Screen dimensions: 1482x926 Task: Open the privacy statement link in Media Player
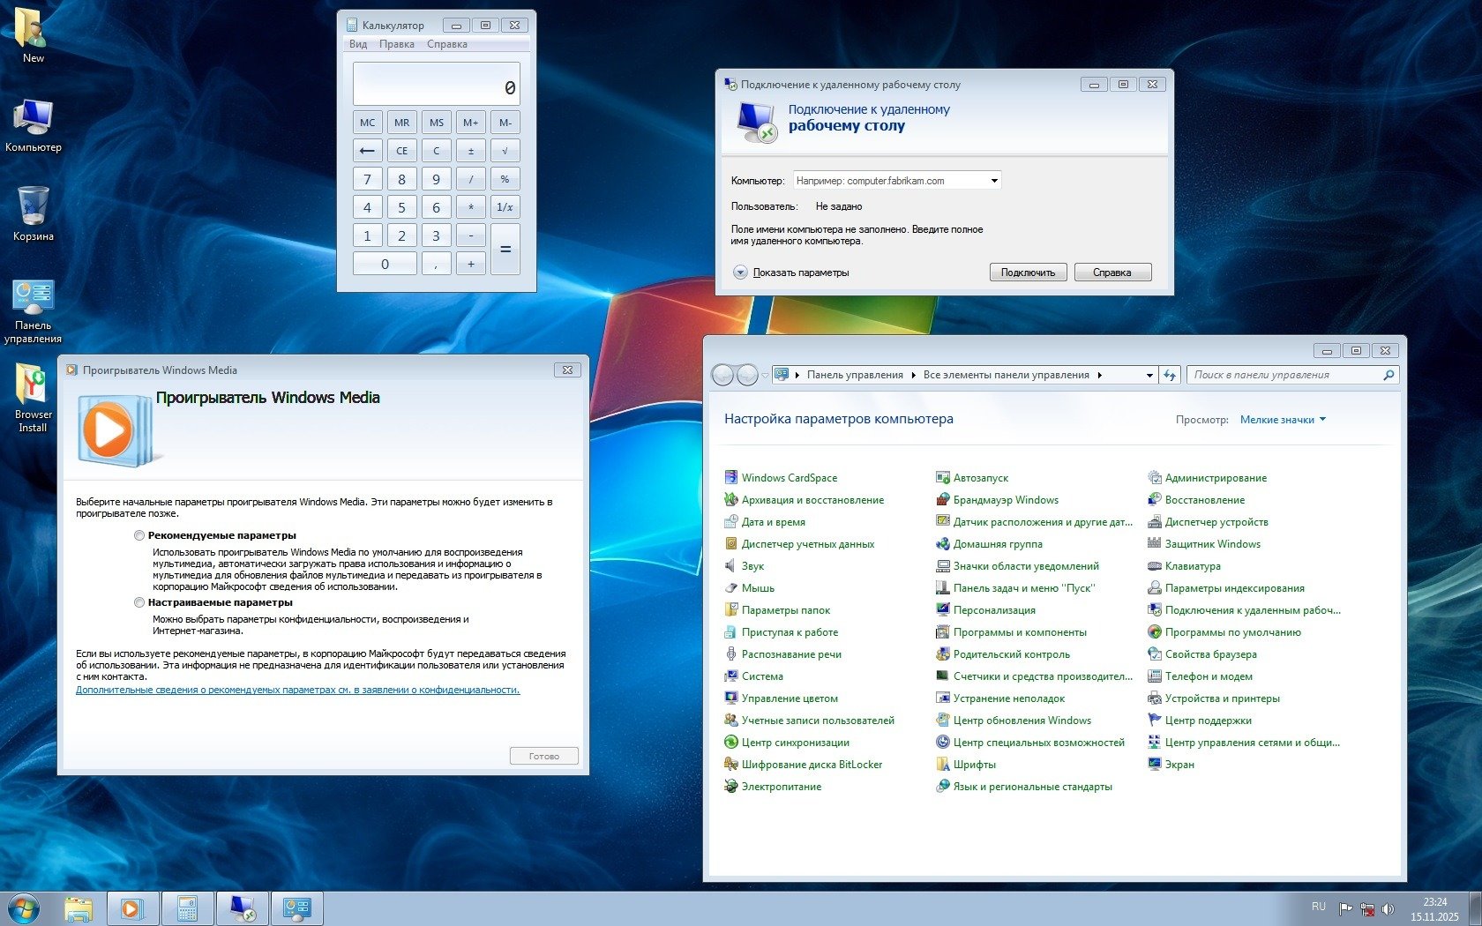pyautogui.click(x=297, y=690)
